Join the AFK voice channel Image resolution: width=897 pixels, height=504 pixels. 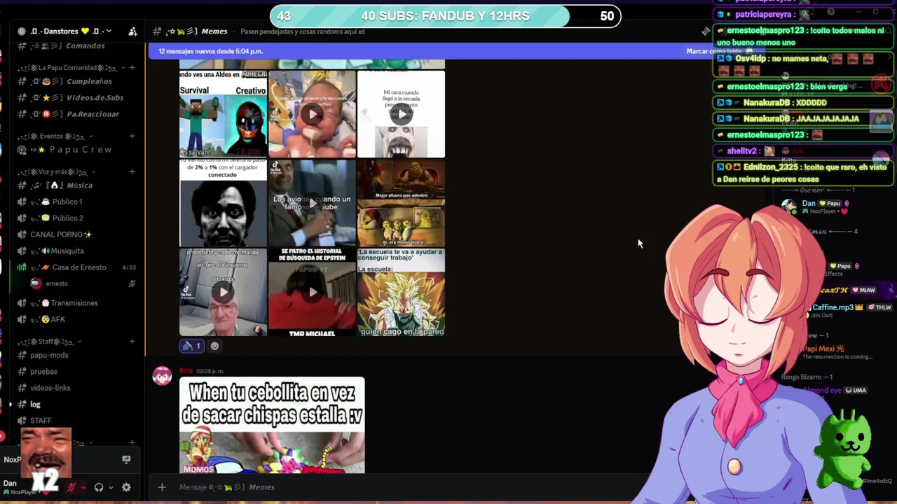(77, 319)
